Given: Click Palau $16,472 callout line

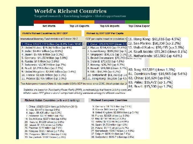Looking at the screenshot, I should (151, 82).
